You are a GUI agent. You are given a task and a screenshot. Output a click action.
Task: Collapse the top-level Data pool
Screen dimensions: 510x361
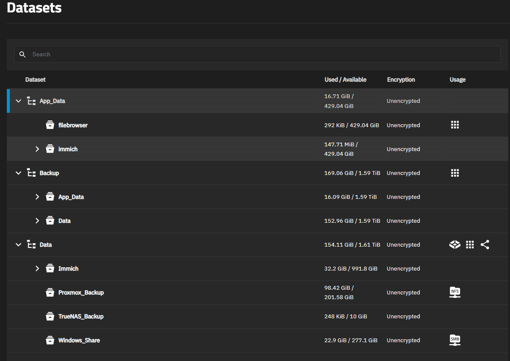tap(18, 245)
